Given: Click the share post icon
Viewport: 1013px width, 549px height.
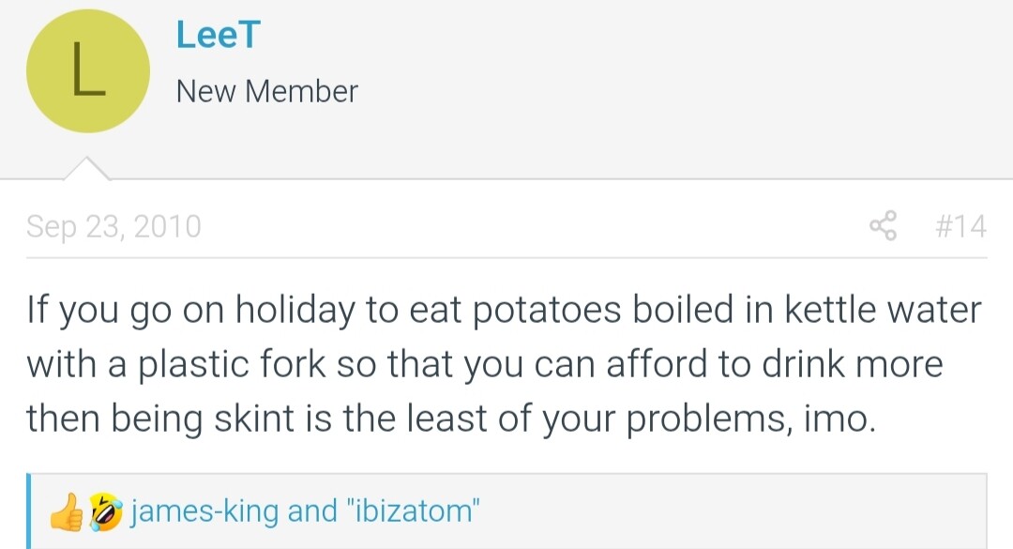Looking at the screenshot, I should (884, 225).
